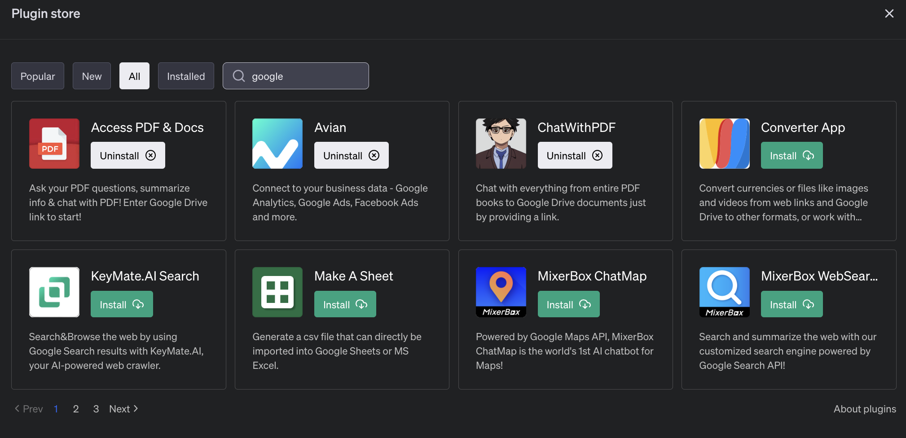Click the Converter App plugin icon

(x=724, y=144)
